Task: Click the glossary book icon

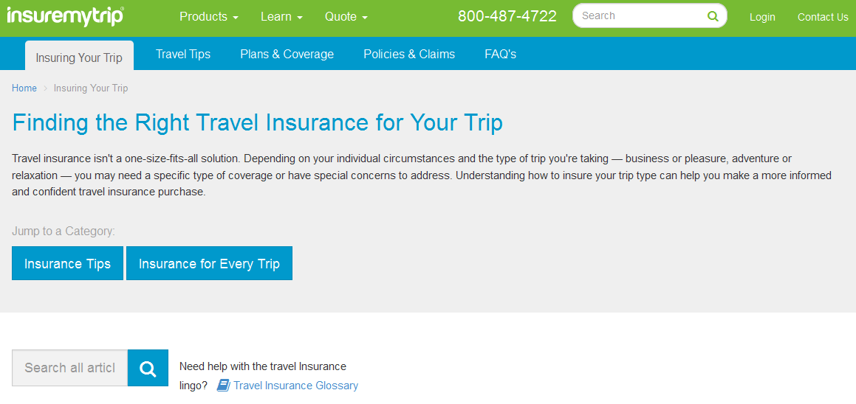Action: (x=223, y=386)
